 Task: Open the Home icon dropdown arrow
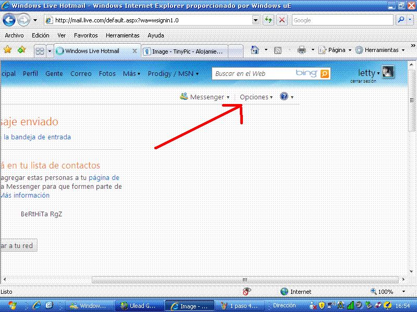266,50
